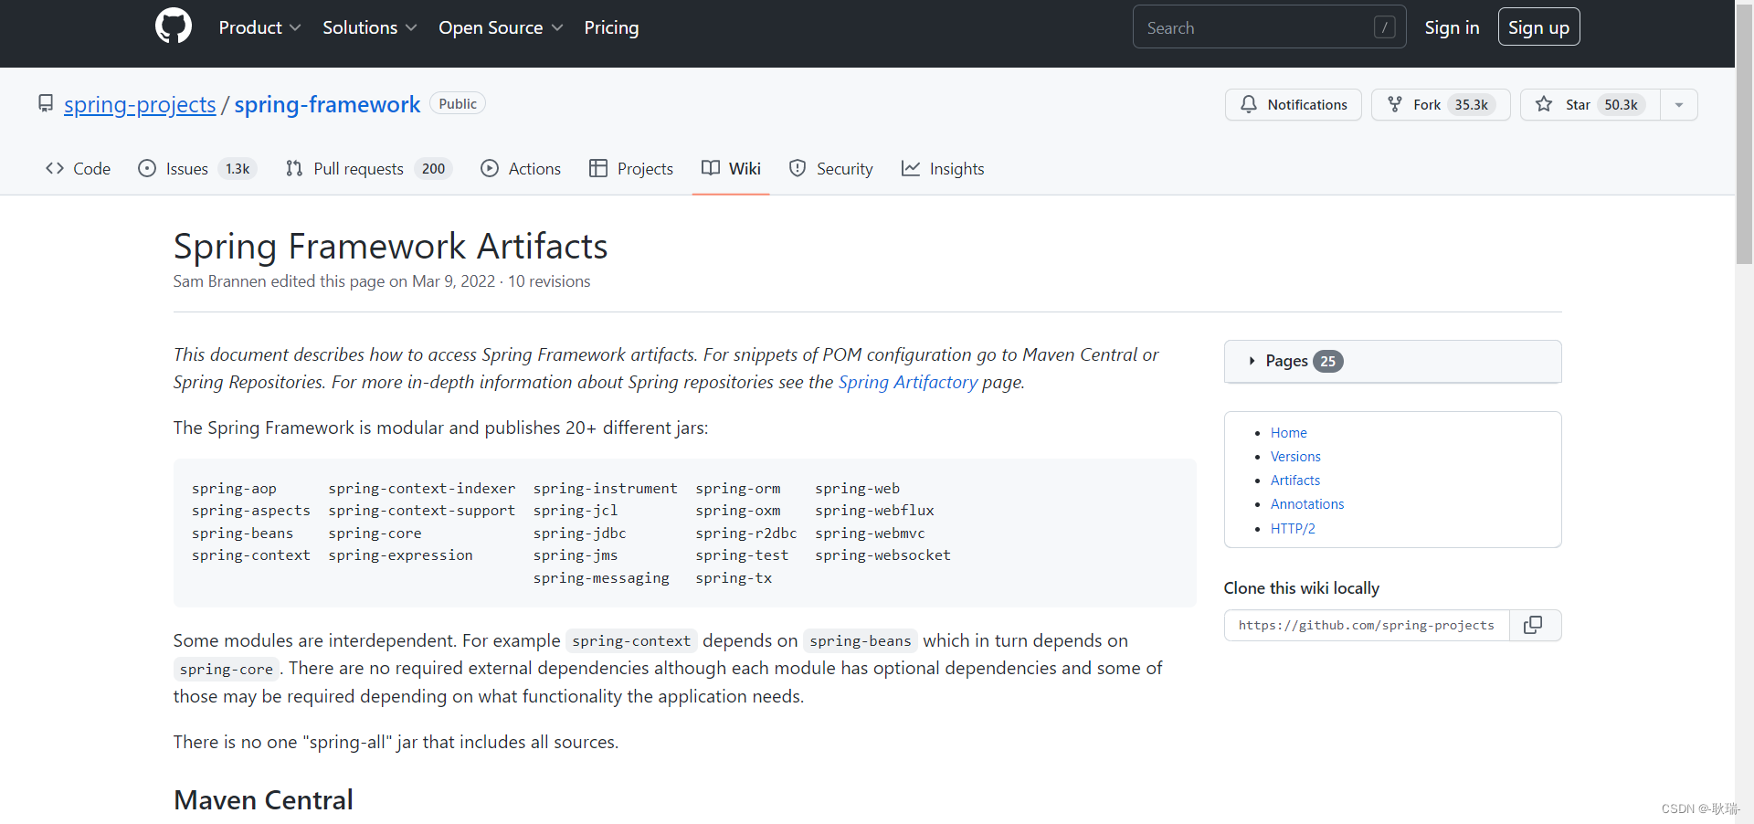Click the Actions play icon
This screenshot has width=1754, height=824.
490,168
